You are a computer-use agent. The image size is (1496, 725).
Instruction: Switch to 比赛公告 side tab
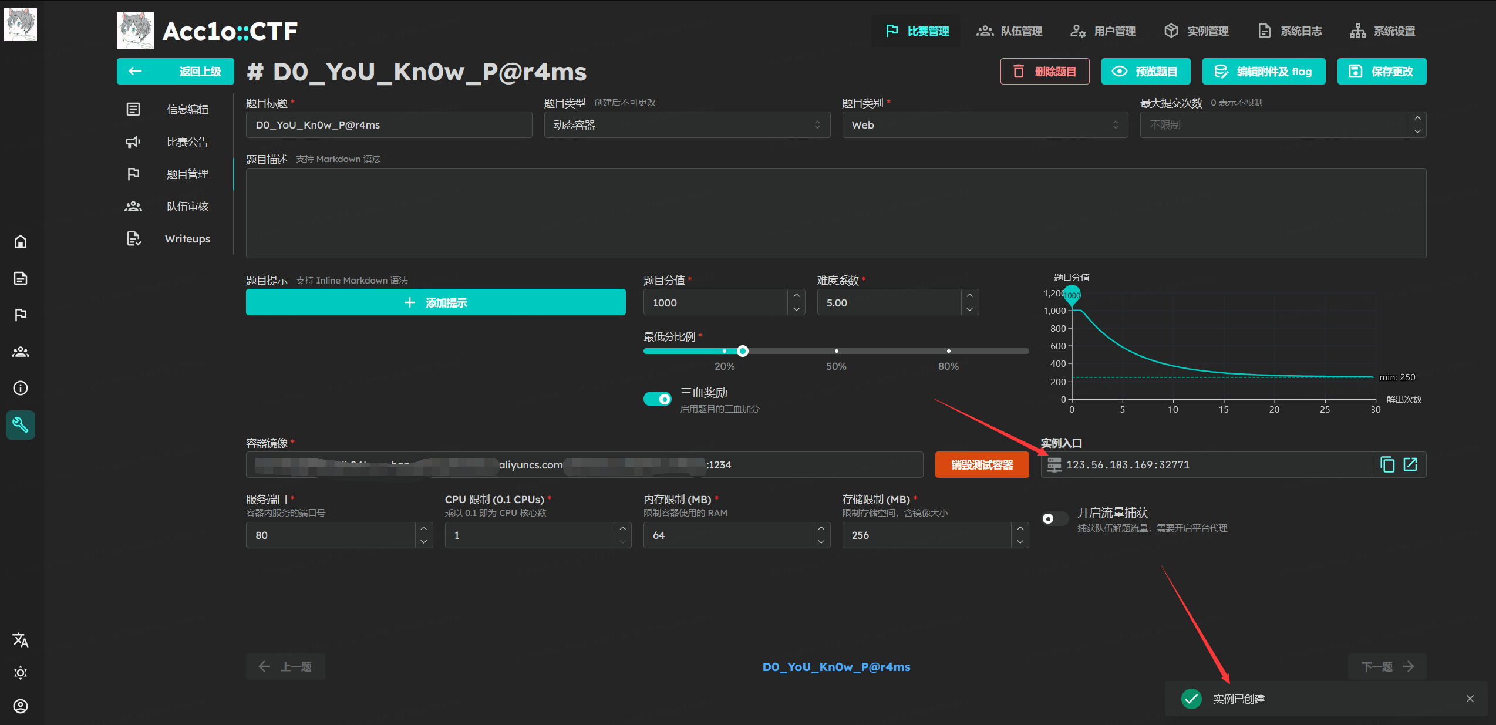[187, 142]
